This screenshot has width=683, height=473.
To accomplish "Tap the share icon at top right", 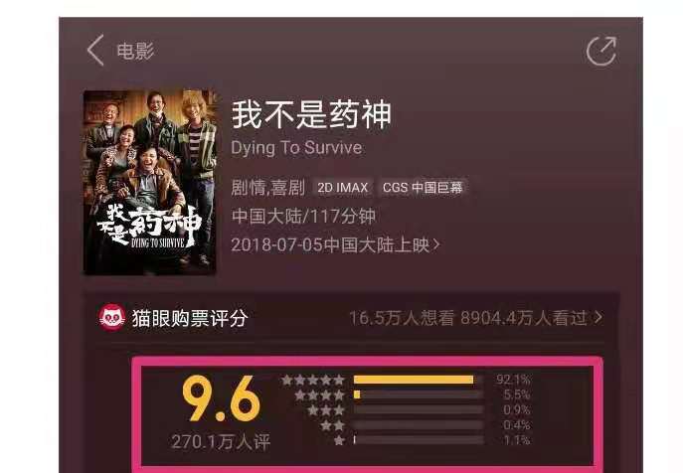I will (x=601, y=51).
